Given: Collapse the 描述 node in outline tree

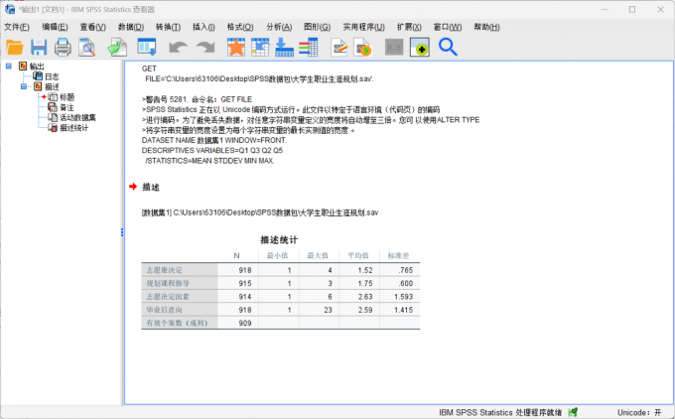Looking at the screenshot, I should (24, 86).
